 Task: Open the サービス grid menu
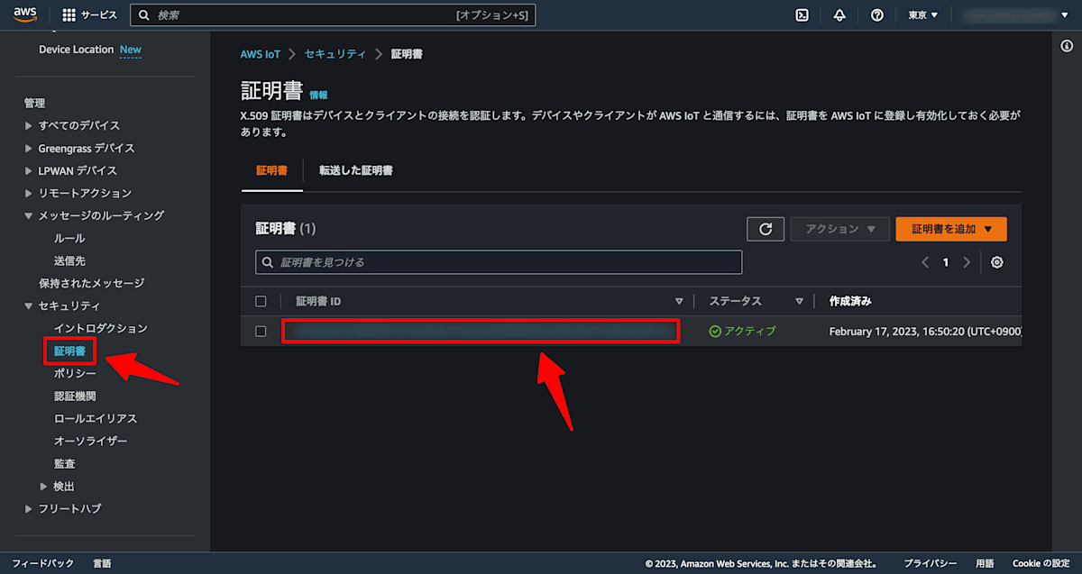(90, 15)
